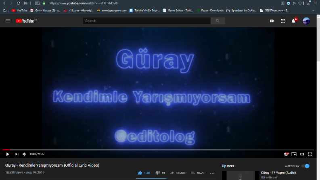Open the www.bynogame.com bookmark

pyautogui.click(x=112, y=10)
